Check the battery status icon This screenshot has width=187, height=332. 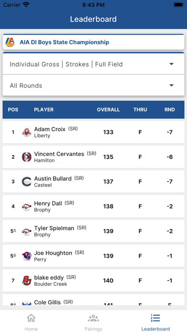pyautogui.click(x=179, y=5)
